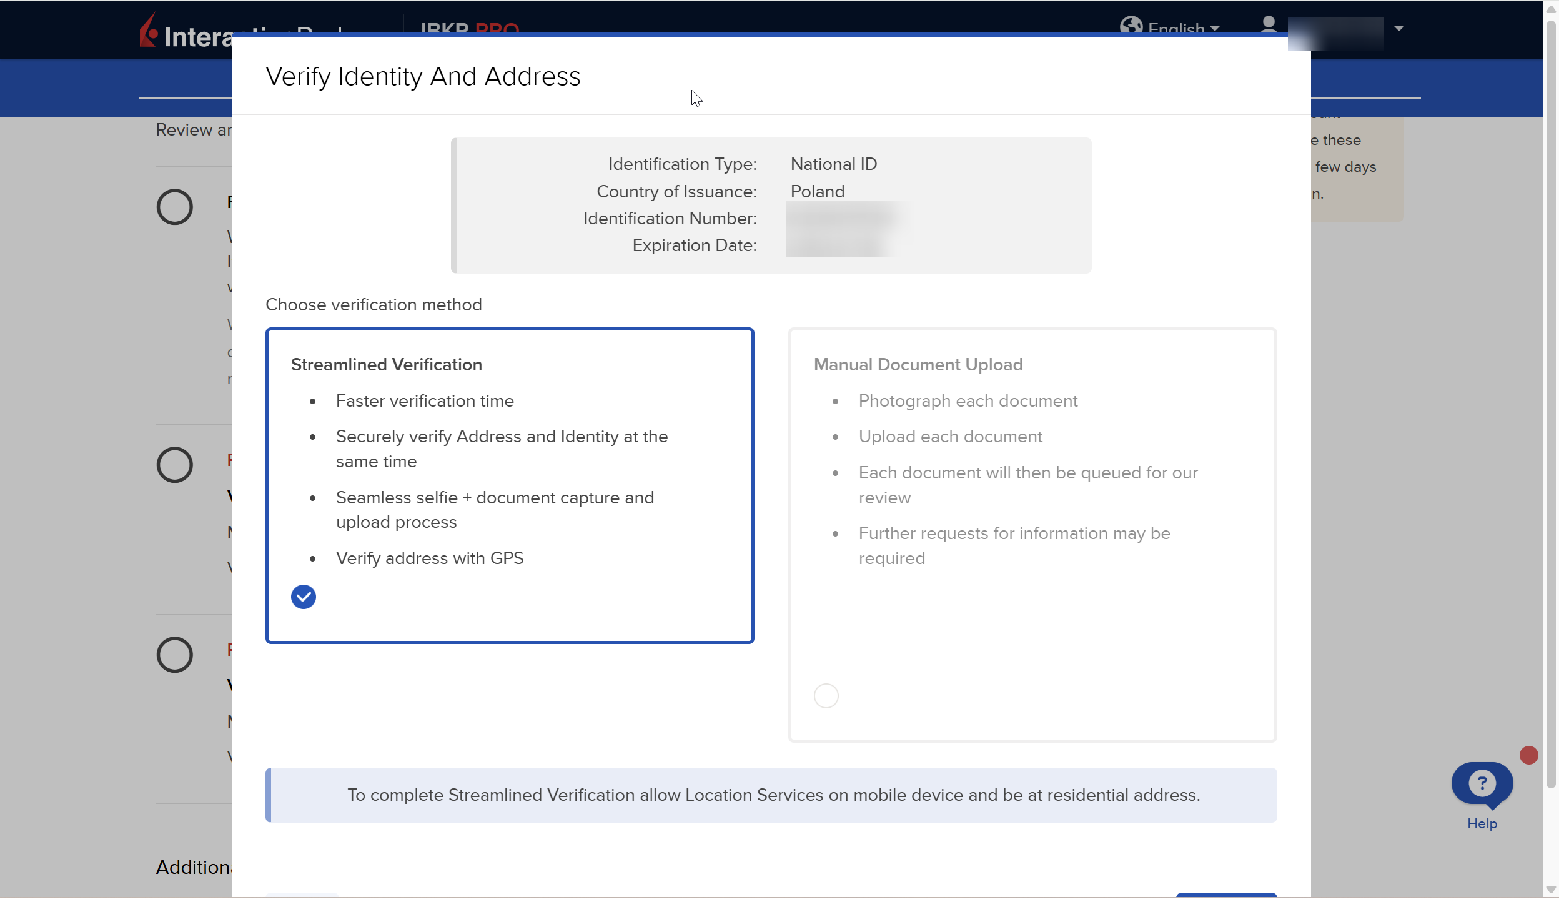1559x917 pixels.
Task: Select the second task circle in background list
Action: [x=174, y=465]
